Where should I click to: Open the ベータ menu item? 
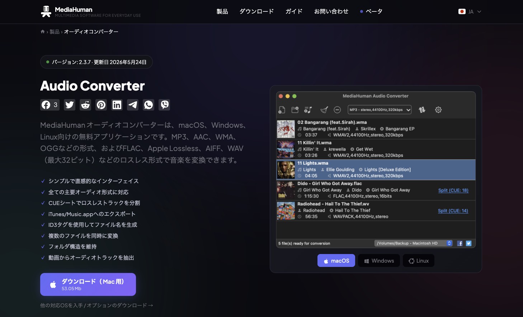coord(371,11)
